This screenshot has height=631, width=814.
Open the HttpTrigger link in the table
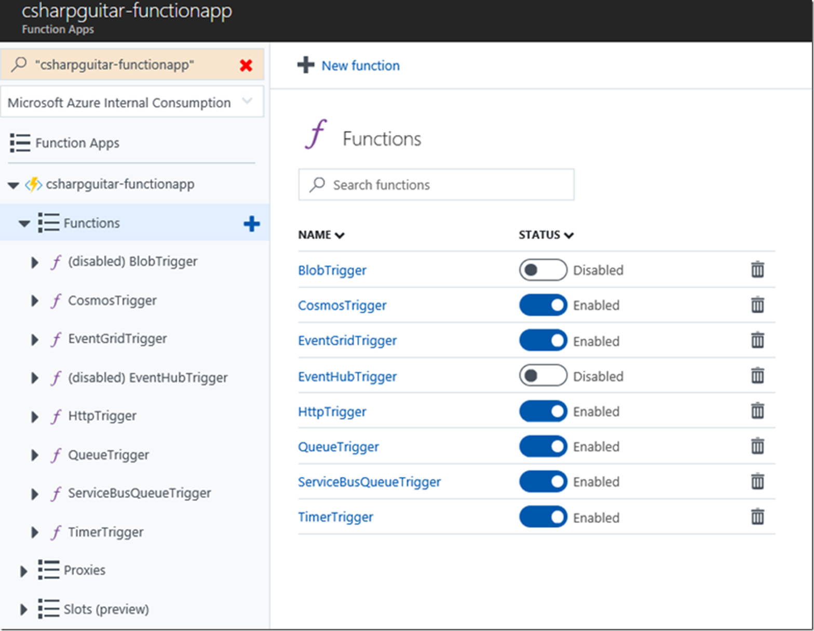point(332,412)
